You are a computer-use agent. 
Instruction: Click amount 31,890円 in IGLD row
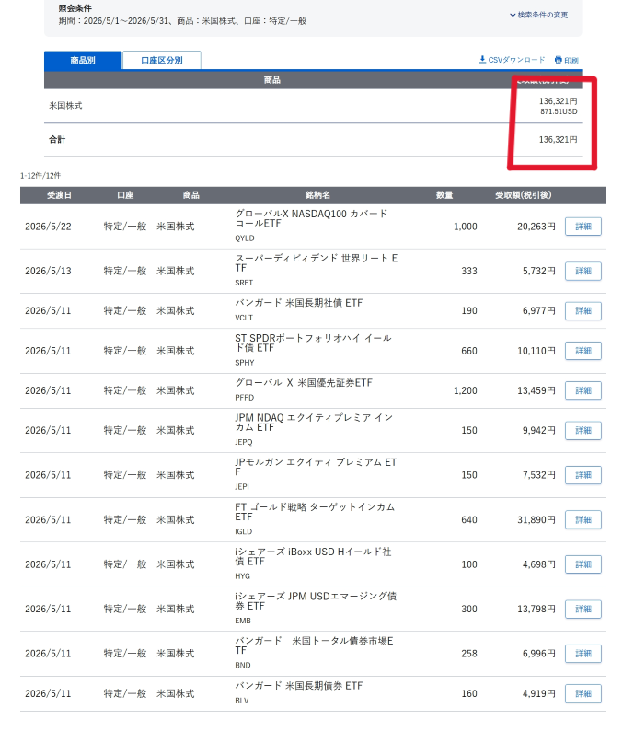coord(536,519)
